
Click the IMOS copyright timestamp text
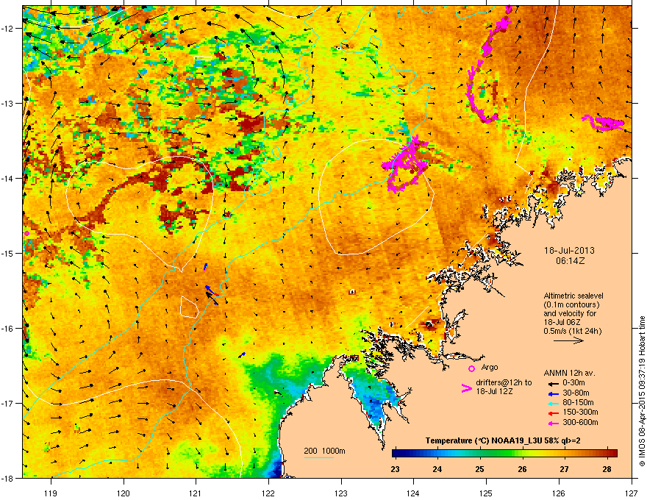(642, 391)
